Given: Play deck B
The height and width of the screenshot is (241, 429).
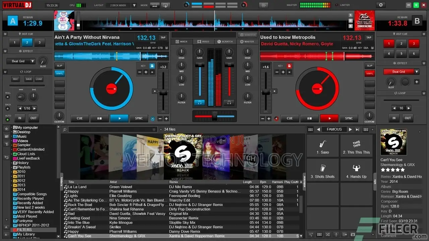Looking at the screenshot, I should click(329, 118).
